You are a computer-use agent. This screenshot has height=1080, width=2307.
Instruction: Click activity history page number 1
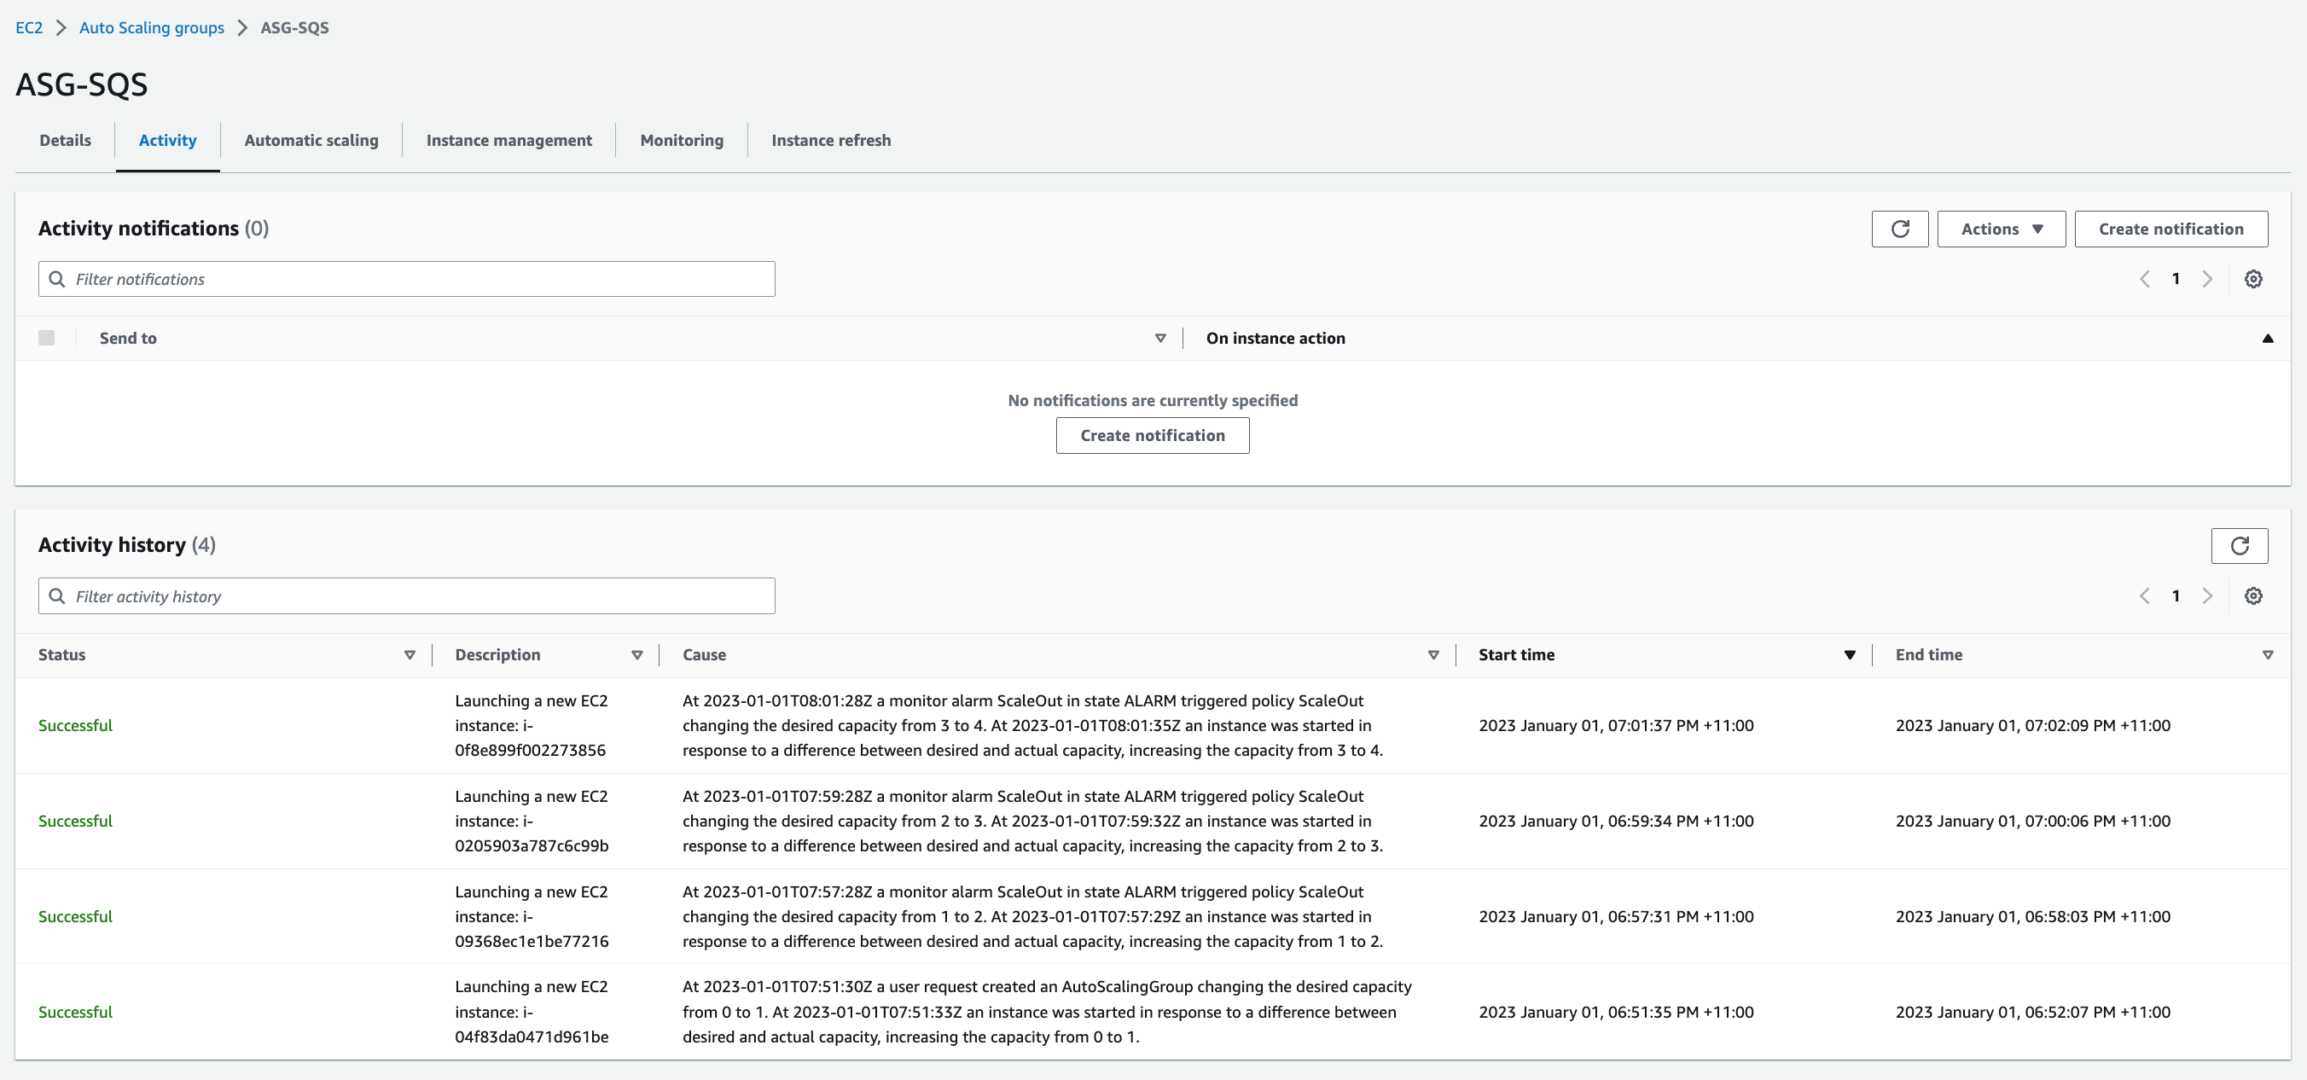pos(2176,596)
